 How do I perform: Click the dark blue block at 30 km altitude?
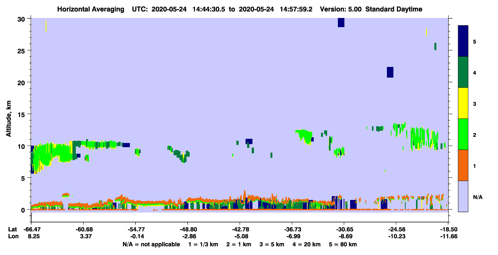[x=341, y=23]
